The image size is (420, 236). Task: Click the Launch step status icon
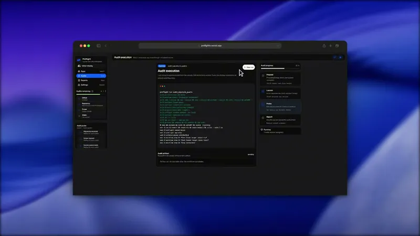(263, 91)
